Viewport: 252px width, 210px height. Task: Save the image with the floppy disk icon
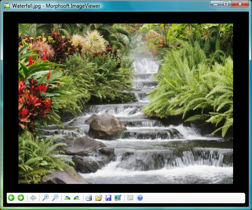[x=108, y=198]
